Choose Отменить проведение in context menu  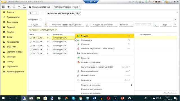point(104,62)
